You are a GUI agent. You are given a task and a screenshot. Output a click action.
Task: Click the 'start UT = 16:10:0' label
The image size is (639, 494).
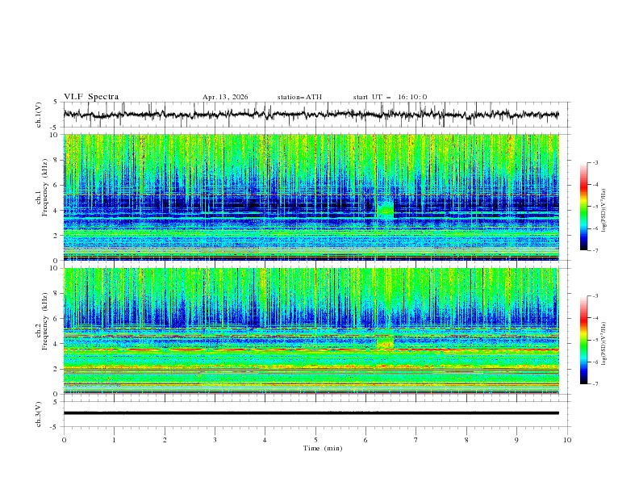point(390,97)
